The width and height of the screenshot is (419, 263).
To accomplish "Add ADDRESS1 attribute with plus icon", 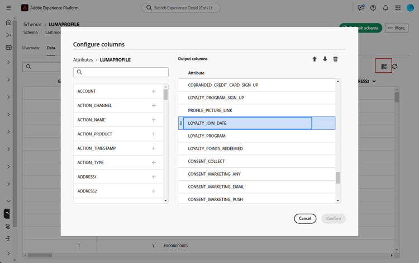I will tap(154, 177).
